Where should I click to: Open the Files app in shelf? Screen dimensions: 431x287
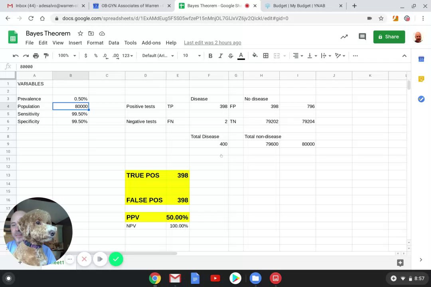[255, 279]
